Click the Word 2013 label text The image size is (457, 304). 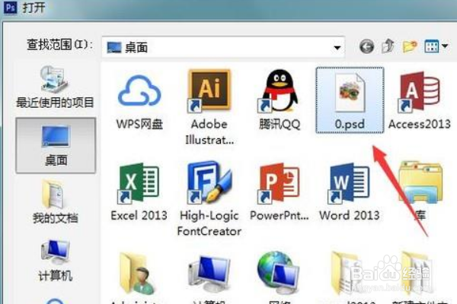pos(349,216)
